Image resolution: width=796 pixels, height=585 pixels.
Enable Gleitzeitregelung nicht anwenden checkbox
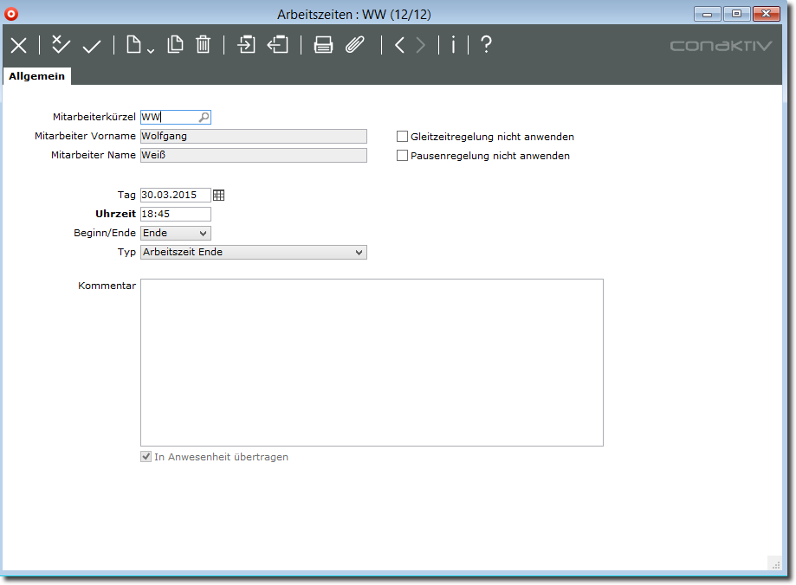tap(402, 137)
